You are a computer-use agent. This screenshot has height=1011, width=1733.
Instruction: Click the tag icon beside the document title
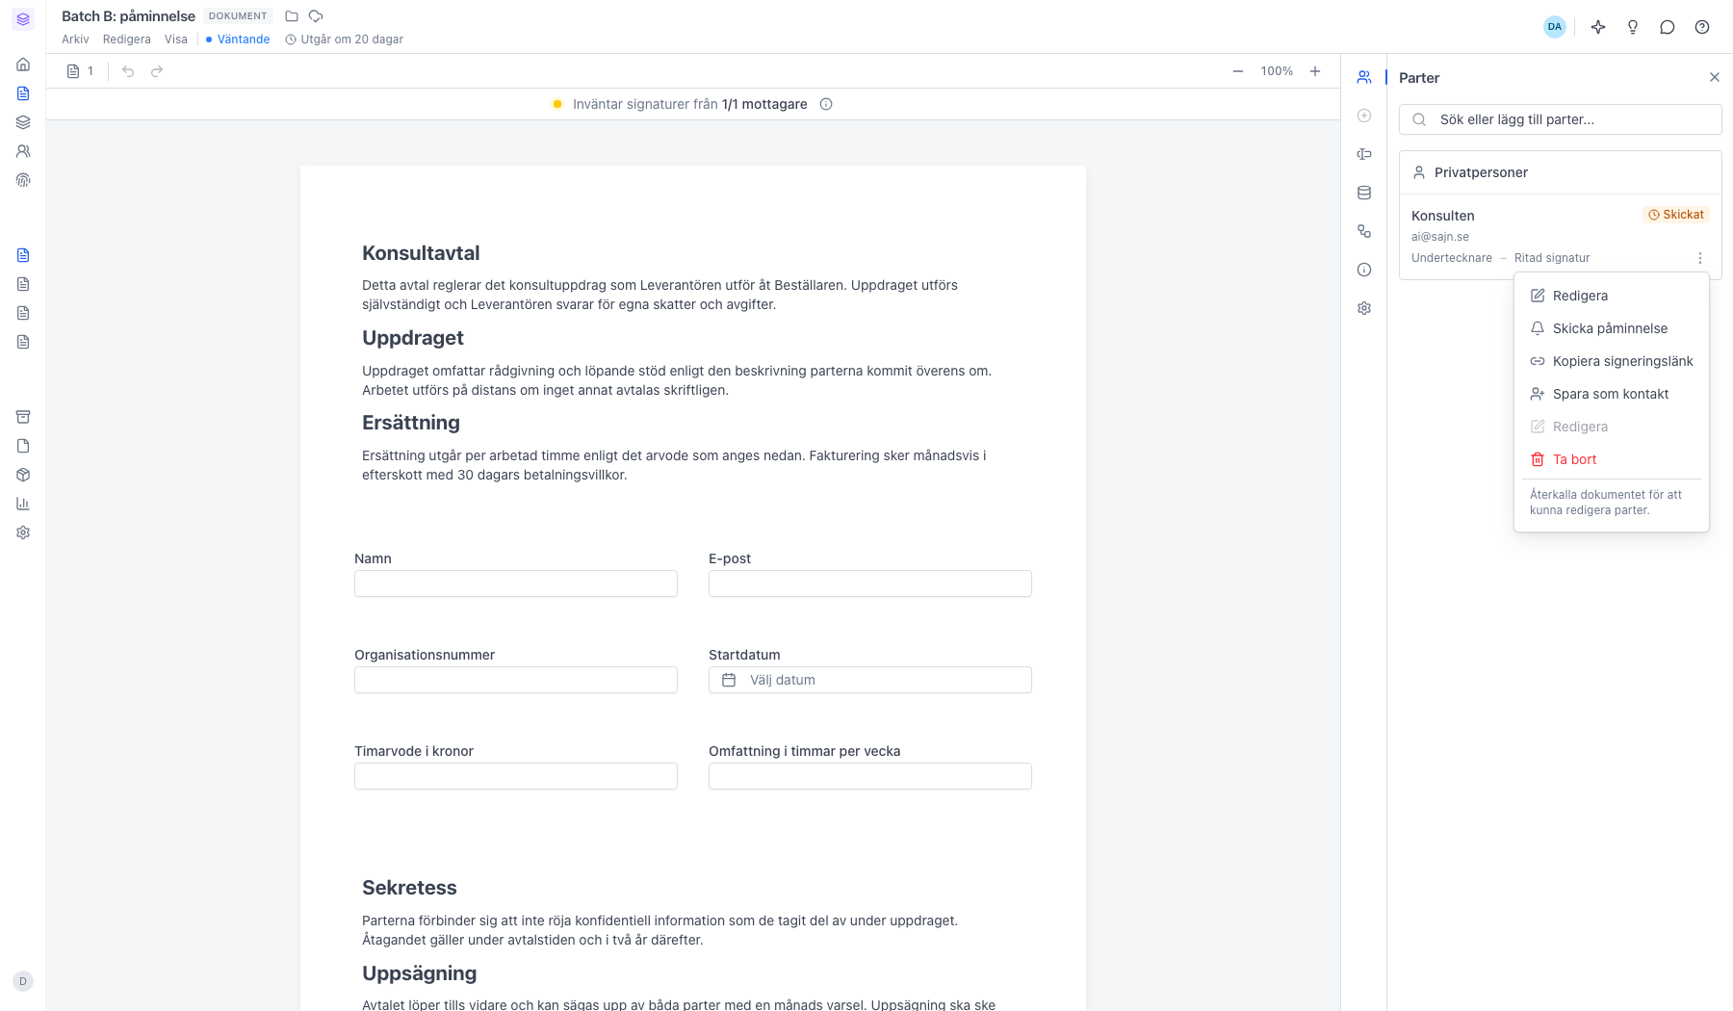[316, 16]
